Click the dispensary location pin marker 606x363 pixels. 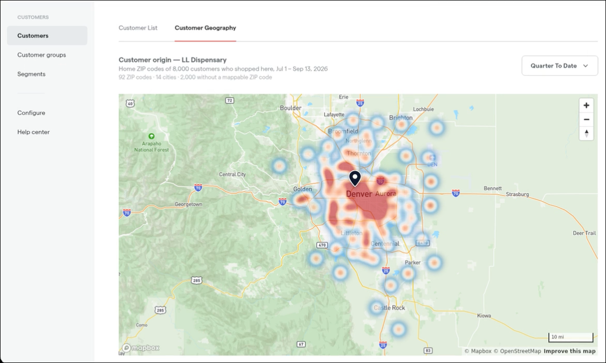(355, 178)
